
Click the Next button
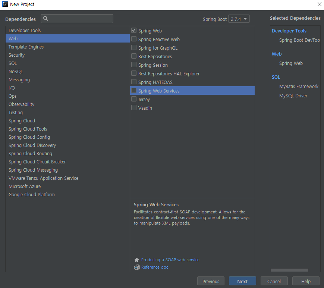point(242,281)
